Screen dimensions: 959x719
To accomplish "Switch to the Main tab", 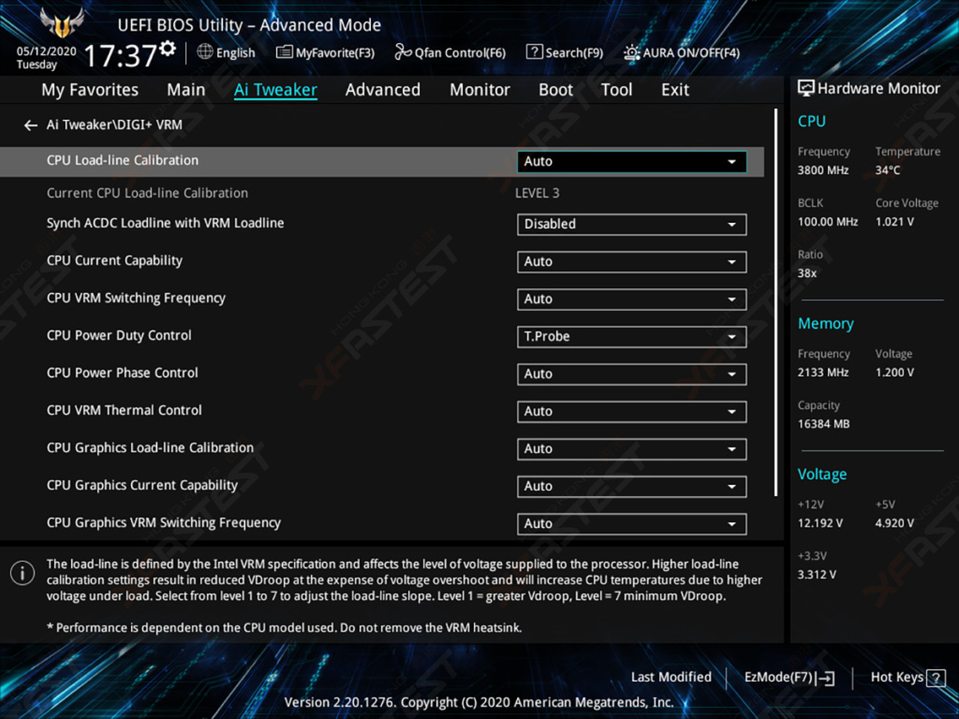I will pyautogui.click(x=186, y=90).
